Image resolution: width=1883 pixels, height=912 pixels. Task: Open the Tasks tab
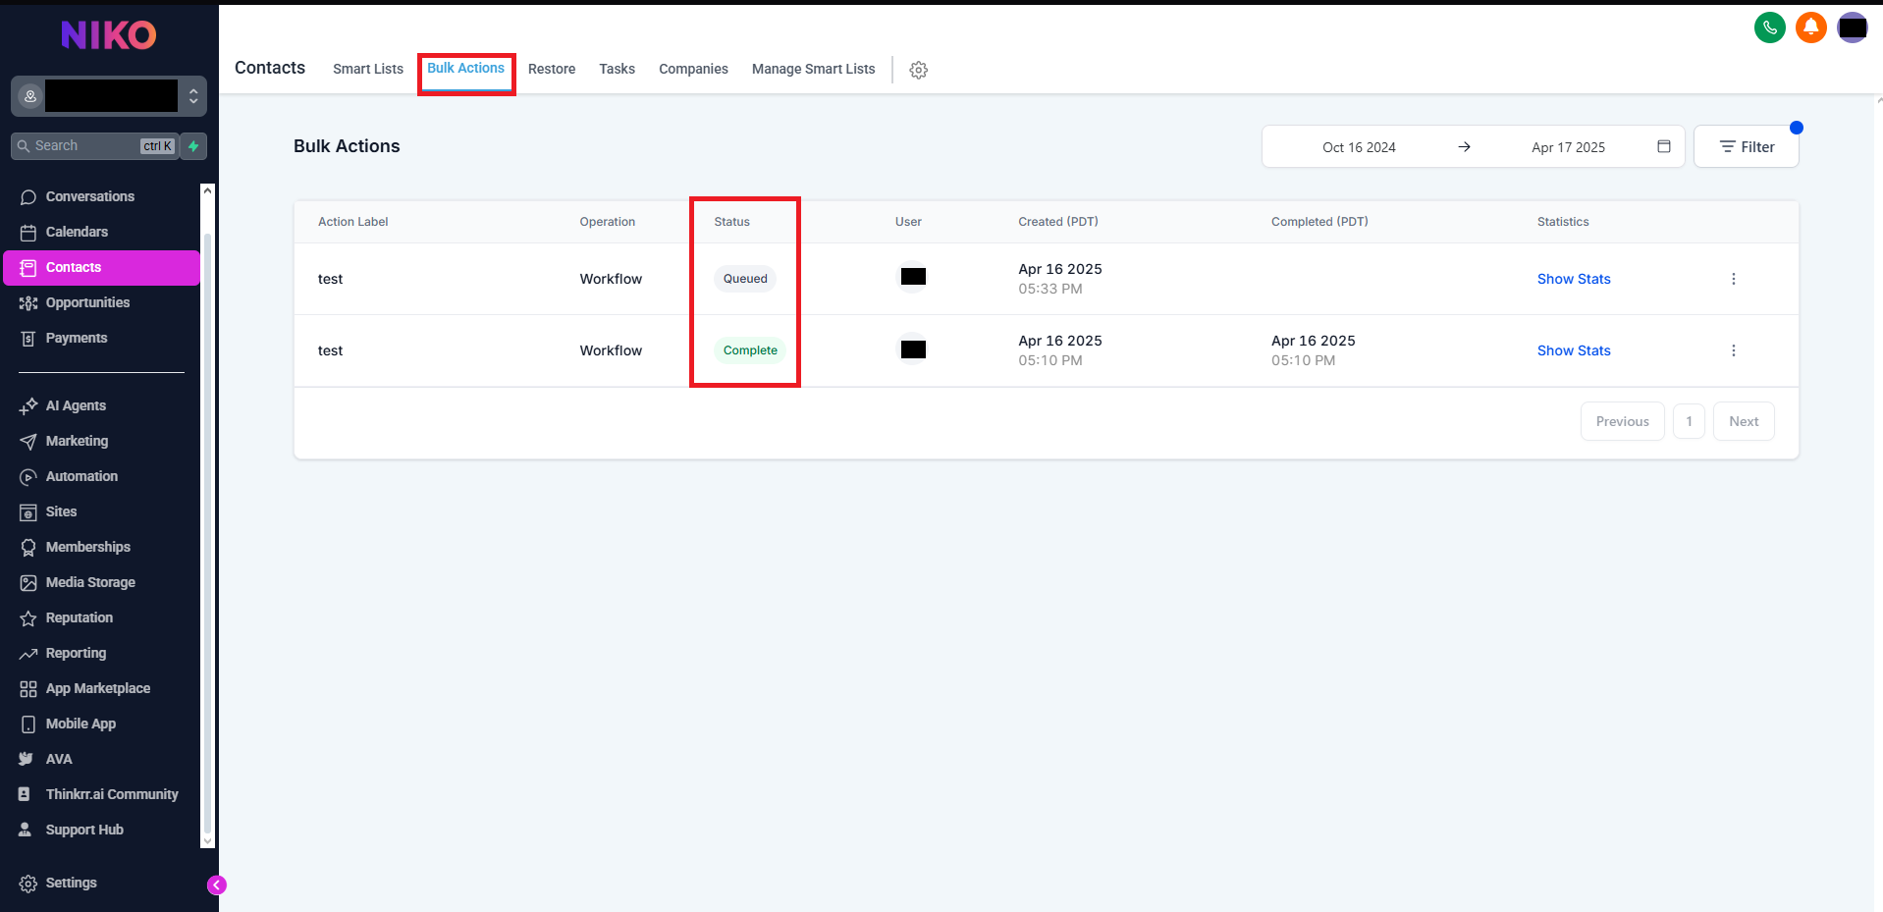(617, 69)
